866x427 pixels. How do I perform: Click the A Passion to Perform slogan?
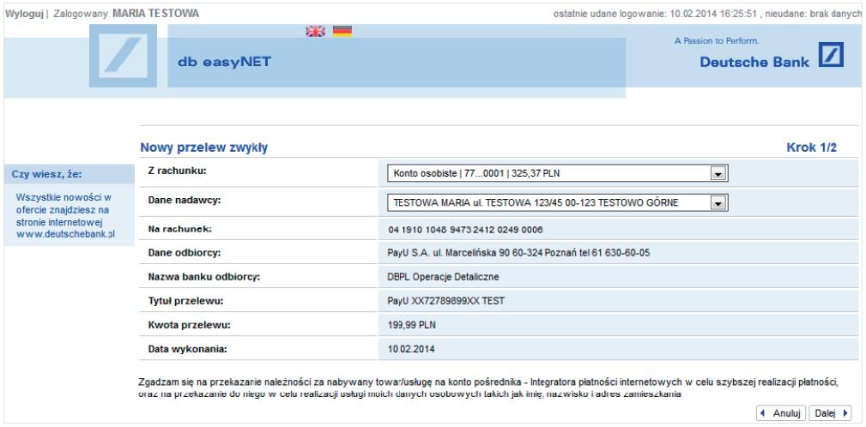[717, 41]
